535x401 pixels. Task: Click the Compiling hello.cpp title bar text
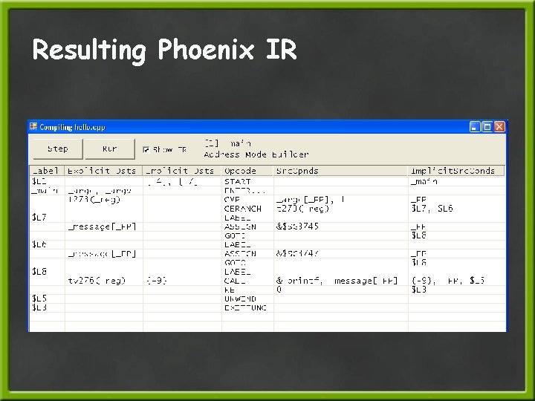(x=72, y=127)
